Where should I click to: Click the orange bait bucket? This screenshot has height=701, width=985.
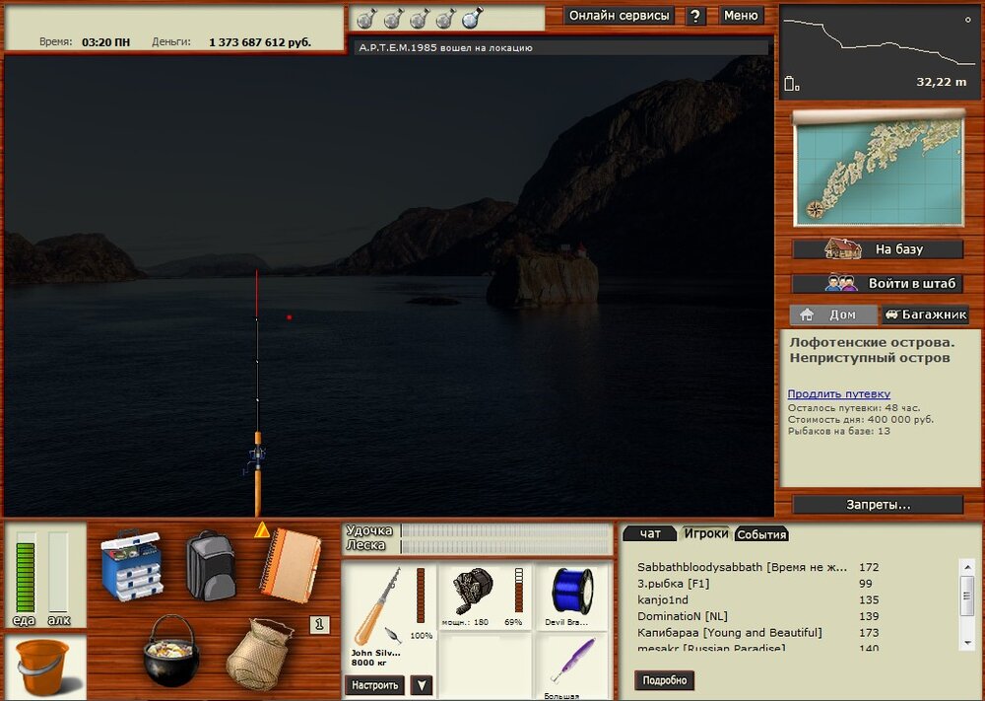pos(44,666)
